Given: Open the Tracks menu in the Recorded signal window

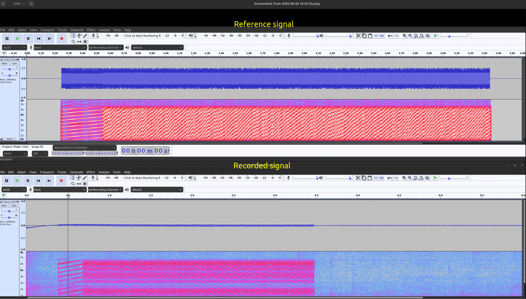Looking at the screenshot, I should click(62, 172).
